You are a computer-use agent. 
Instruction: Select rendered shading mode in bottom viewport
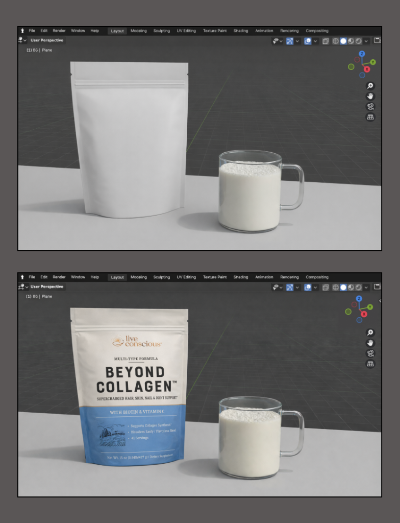coord(359,287)
